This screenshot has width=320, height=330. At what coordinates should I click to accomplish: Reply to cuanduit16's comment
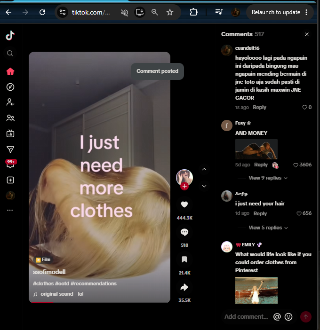[260, 107]
